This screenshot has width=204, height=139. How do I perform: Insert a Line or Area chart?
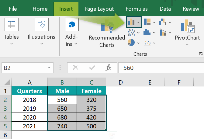(x=131, y=32)
